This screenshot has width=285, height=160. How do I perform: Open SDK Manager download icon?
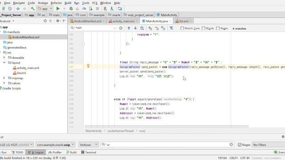[x=112, y=8]
